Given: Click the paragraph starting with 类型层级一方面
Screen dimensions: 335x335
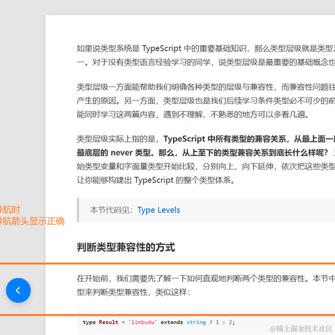Looking at the screenshot, I should point(206,100).
